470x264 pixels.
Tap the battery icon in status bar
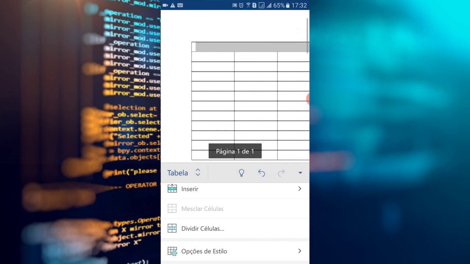288,5
